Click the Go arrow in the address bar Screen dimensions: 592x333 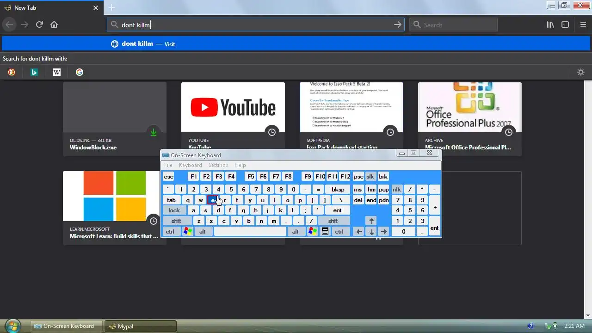(x=397, y=25)
